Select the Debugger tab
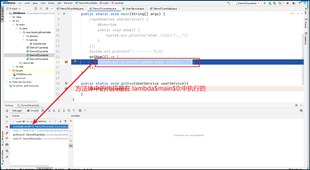The image size is (310, 170). (x=17, y=111)
